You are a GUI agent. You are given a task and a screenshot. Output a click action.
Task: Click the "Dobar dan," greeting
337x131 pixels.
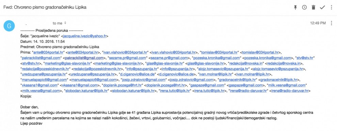pos(29,107)
